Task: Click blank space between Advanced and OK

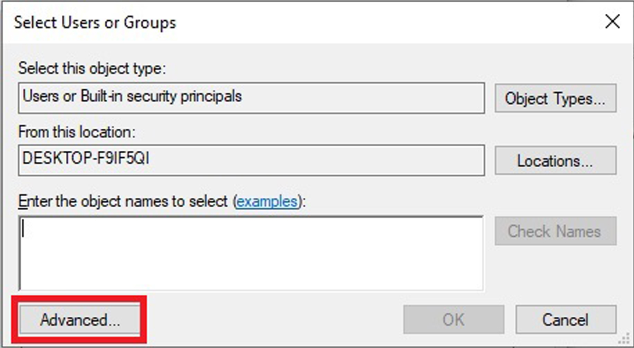Action: coord(272,320)
